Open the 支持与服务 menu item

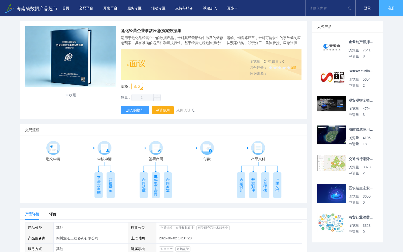(184, 8)
